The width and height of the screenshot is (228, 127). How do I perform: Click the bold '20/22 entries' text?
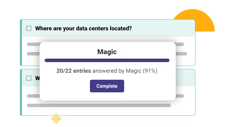73,71
